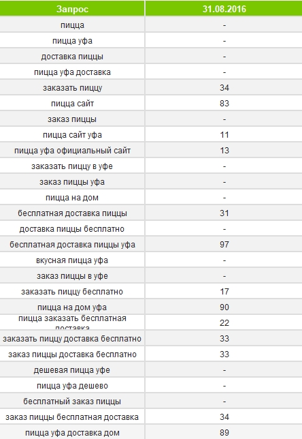This screenshot has height=439, width=302.
Task: Click the пицца на дом query
Action: pos(72,198)
